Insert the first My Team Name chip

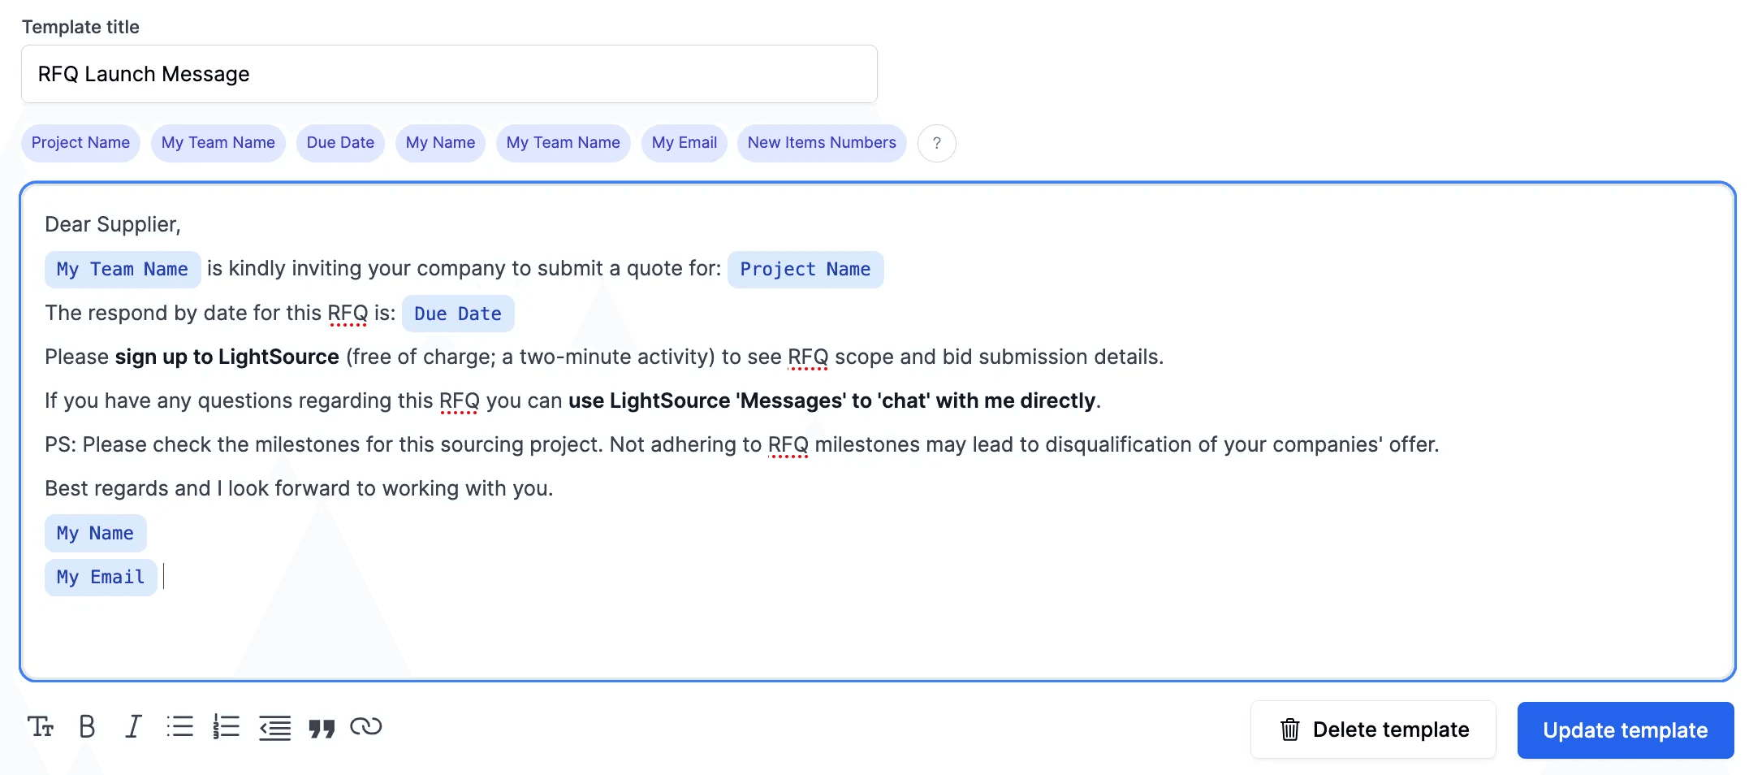(x=218, y=143)
